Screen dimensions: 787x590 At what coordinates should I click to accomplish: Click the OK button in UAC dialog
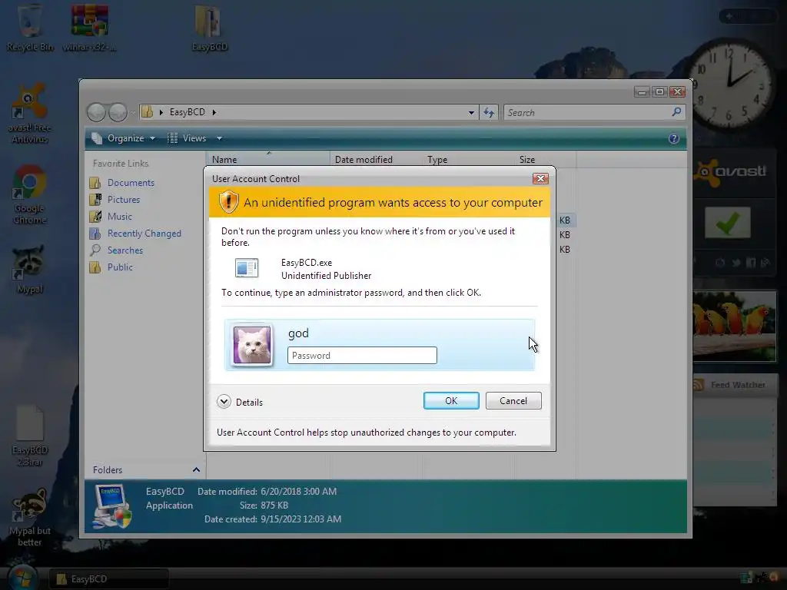[450, 401]
